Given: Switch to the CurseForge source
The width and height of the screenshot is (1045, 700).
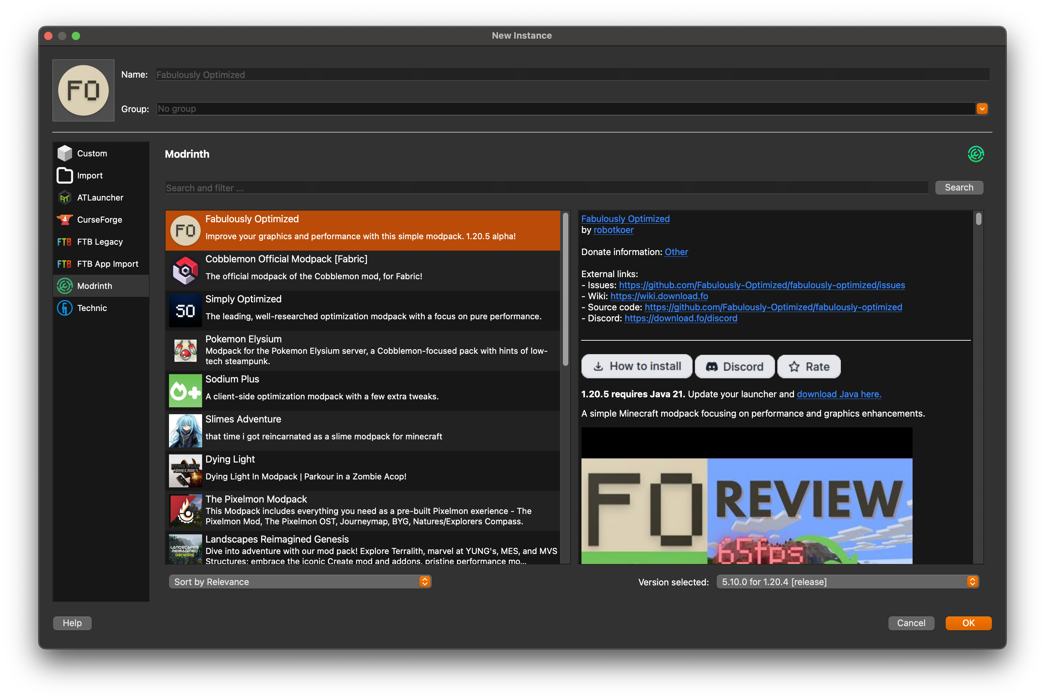Looking at the screenshot, I should pos(101,220).
